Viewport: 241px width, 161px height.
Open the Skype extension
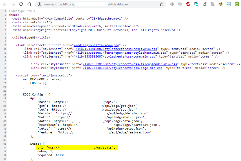click(212, 4)
